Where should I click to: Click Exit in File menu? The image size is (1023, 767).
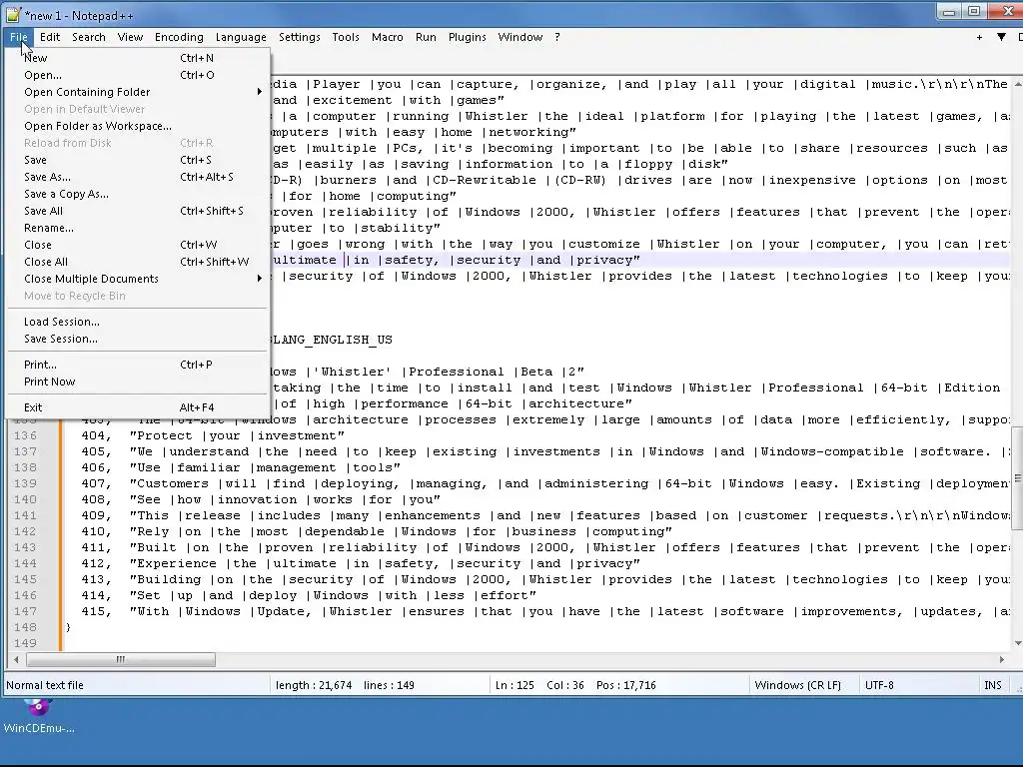coord(138,407)
